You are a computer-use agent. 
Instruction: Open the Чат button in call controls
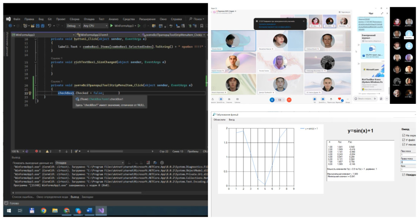315,100
